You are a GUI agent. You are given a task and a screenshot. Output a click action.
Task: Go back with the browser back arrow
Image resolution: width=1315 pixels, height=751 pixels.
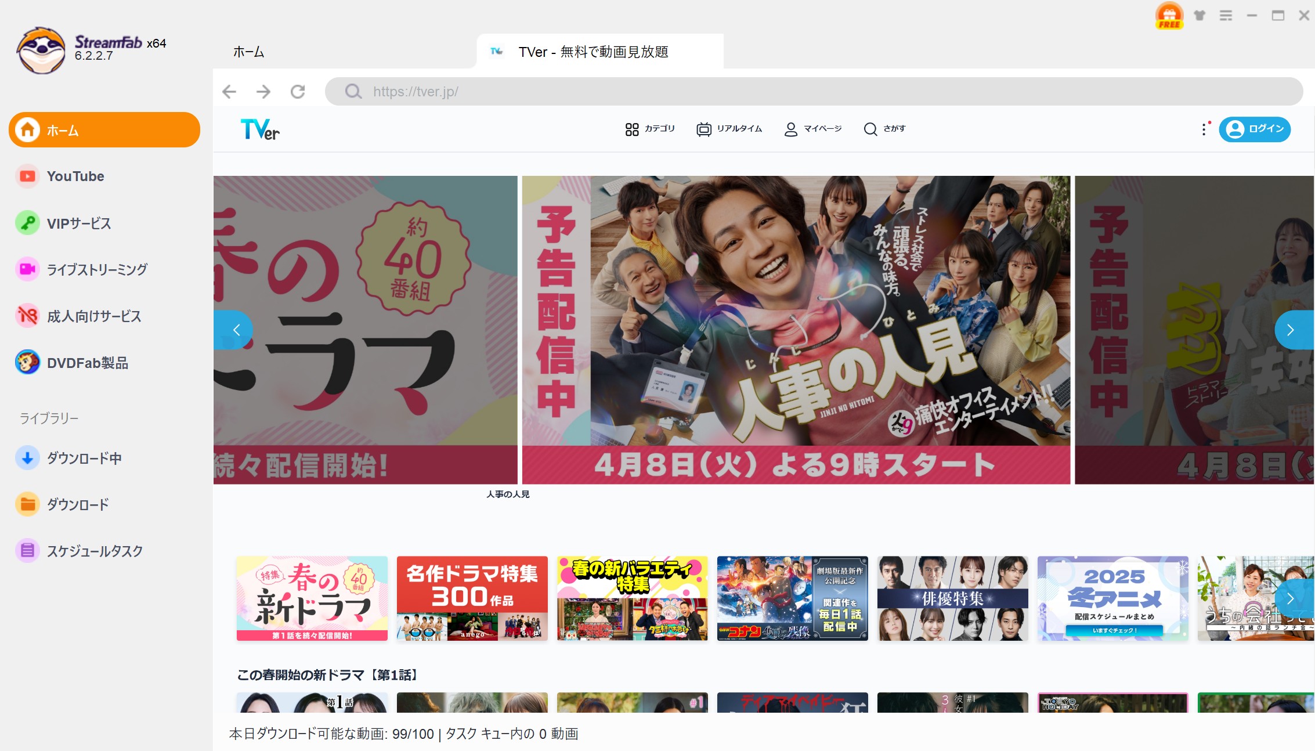(229, 91)
